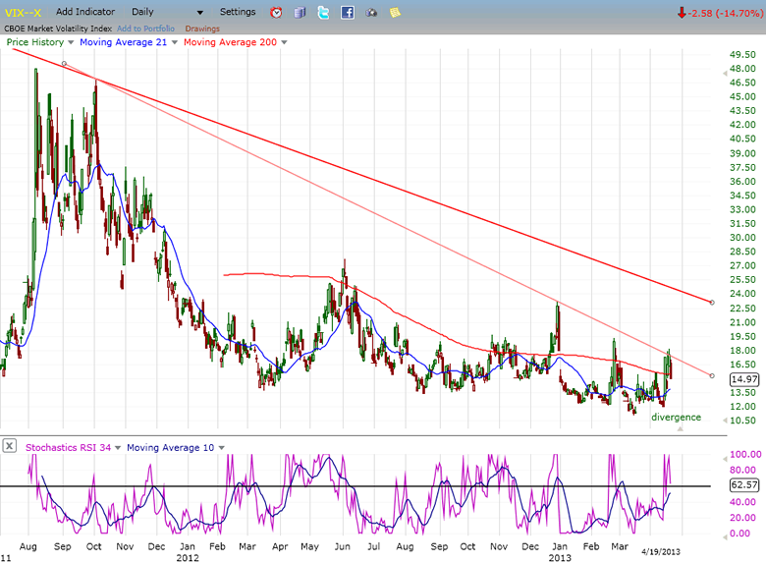
Task: Close the Stochastics RSI indicator panel
Action: [10, 446]
